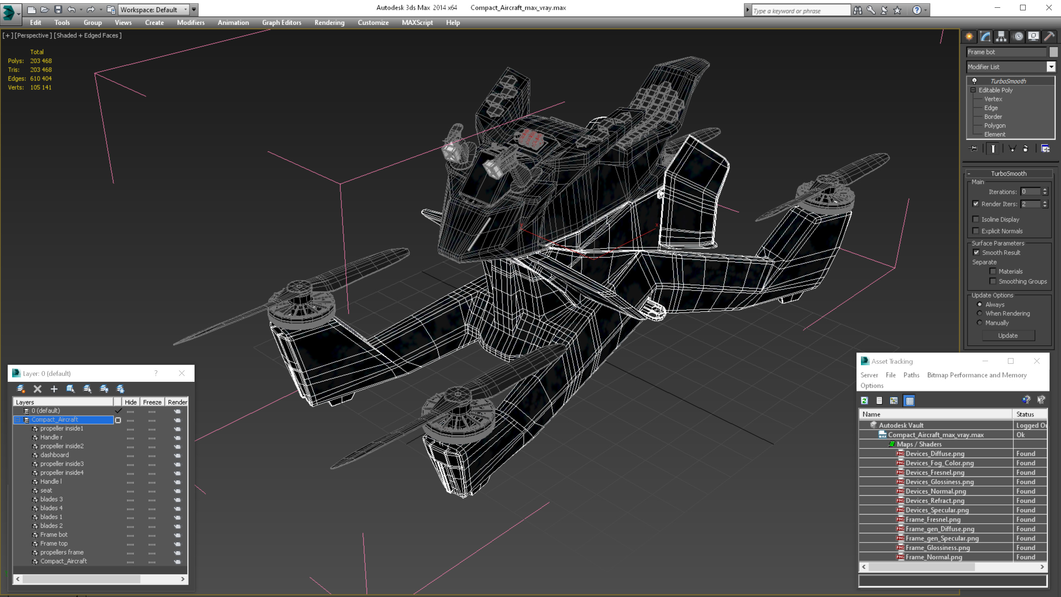Open the Graph Editors menu
This screenshot has width=1061, height=597.
tap(282, 22)
